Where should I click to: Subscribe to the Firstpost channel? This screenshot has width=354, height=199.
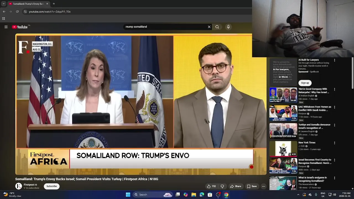click(x=51, y=186)
